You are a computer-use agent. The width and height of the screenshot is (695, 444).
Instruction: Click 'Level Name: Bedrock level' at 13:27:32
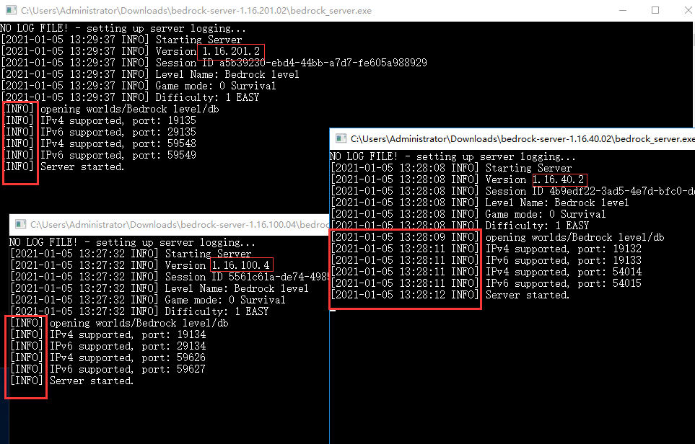click(237, 288)
